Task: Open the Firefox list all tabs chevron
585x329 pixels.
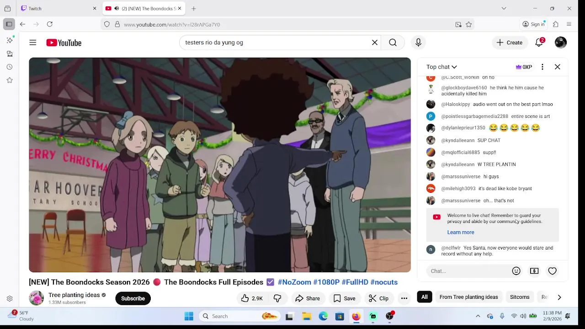Action: 504,8
